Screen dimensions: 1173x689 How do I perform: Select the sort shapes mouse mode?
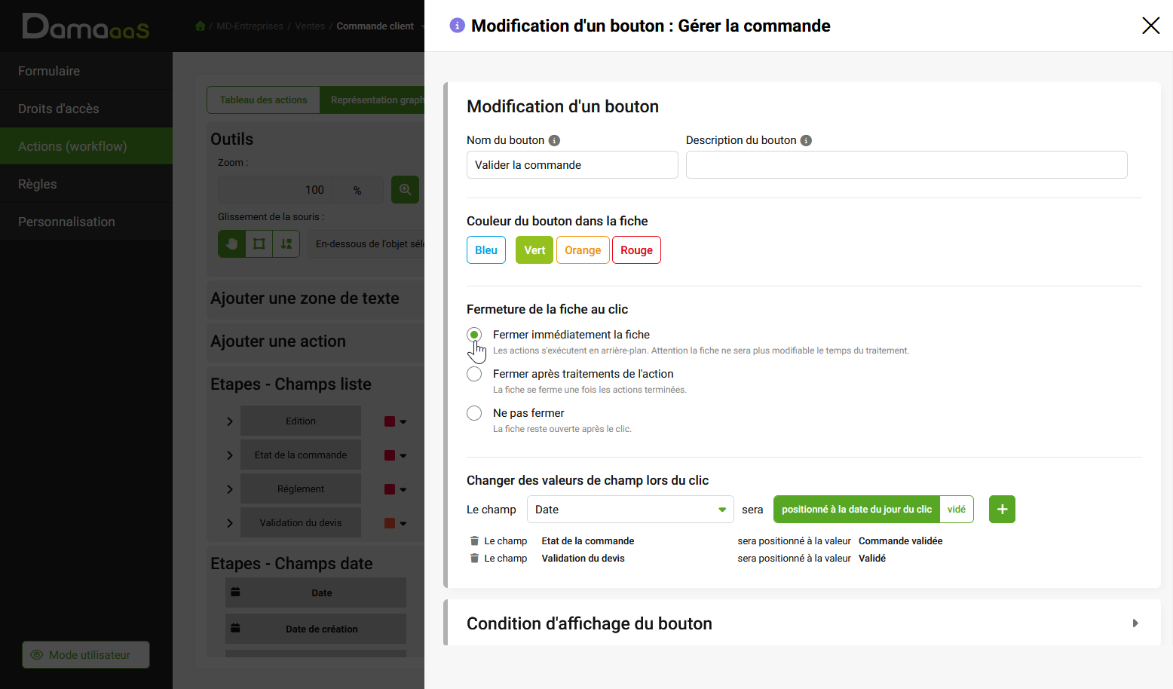pos(286,243)
